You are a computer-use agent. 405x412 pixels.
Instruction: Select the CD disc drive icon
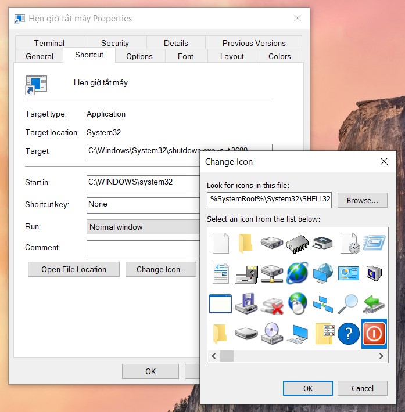pyautogui.click(x=272, y=333)
